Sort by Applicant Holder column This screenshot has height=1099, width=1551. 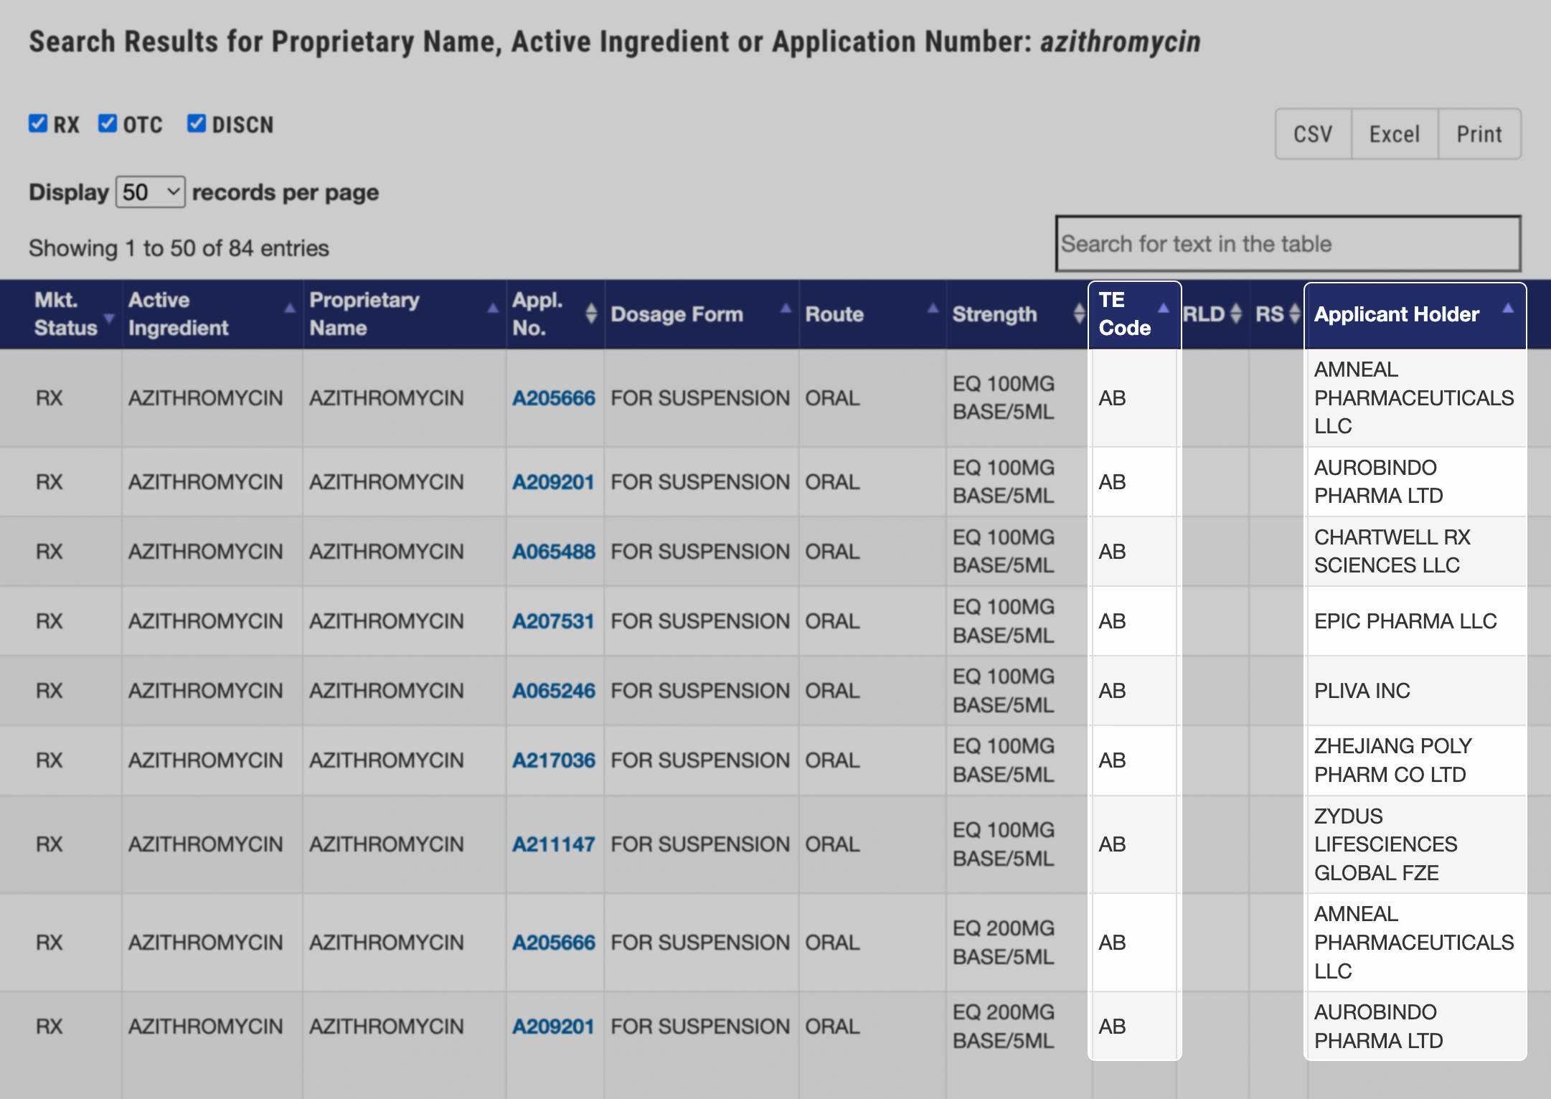(1415, 314)
